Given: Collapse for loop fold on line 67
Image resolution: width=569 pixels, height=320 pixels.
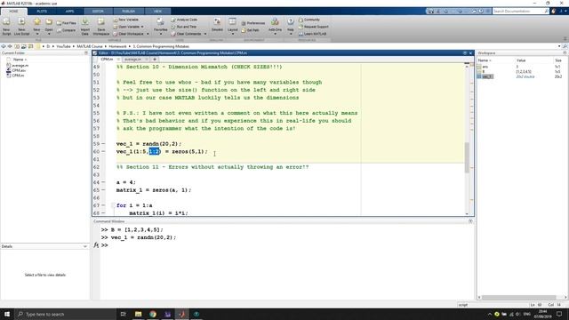Looking at the screenshot, I should (113, 205).
